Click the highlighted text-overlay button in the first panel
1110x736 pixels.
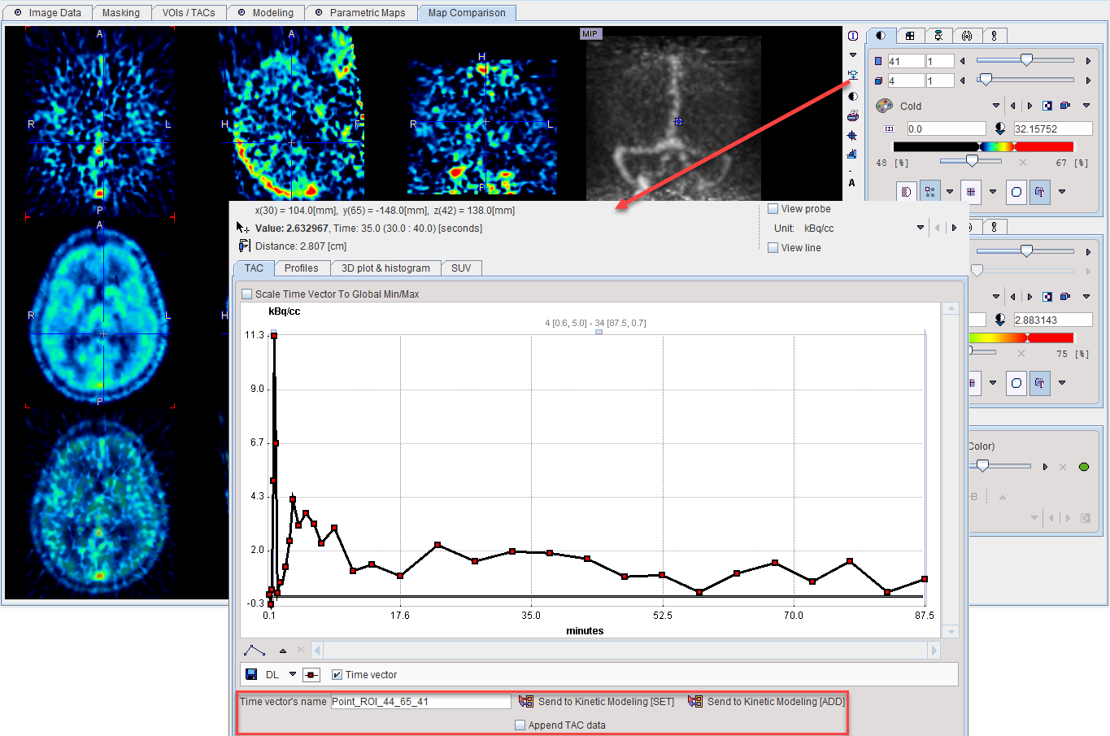tap(1040, 192)
